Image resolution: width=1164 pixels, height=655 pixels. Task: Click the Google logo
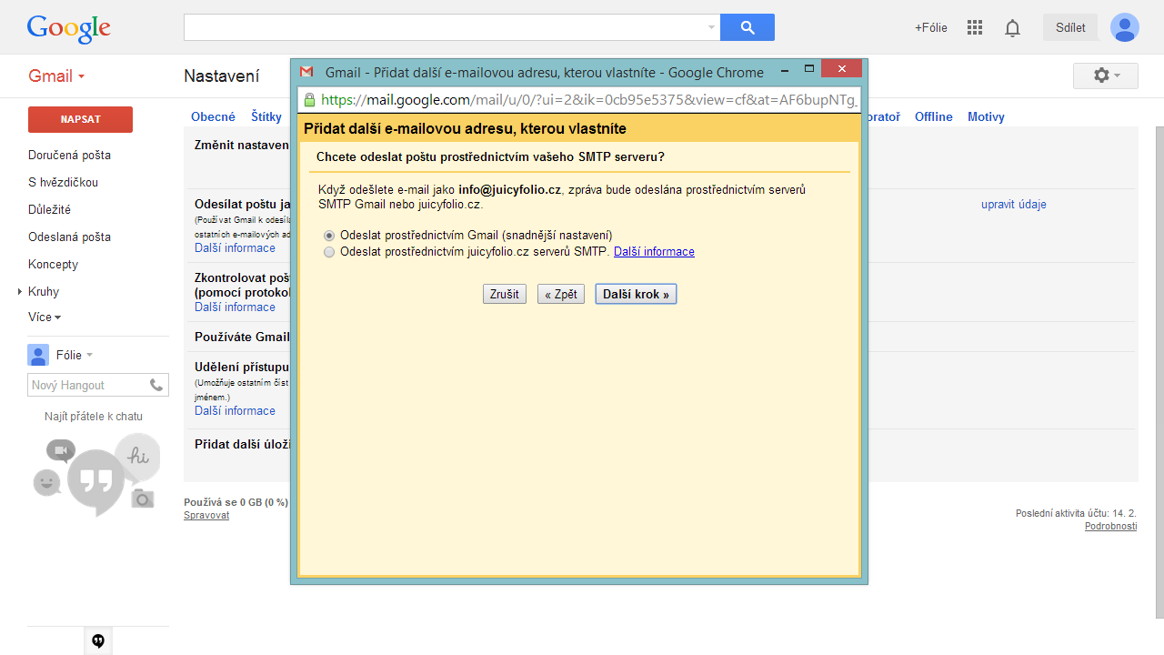tap(68, 28)
